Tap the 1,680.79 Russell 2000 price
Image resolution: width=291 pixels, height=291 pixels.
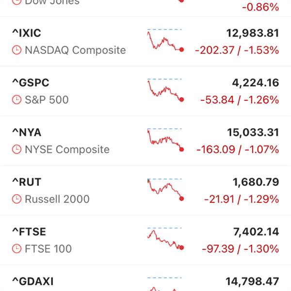[256, 182]
